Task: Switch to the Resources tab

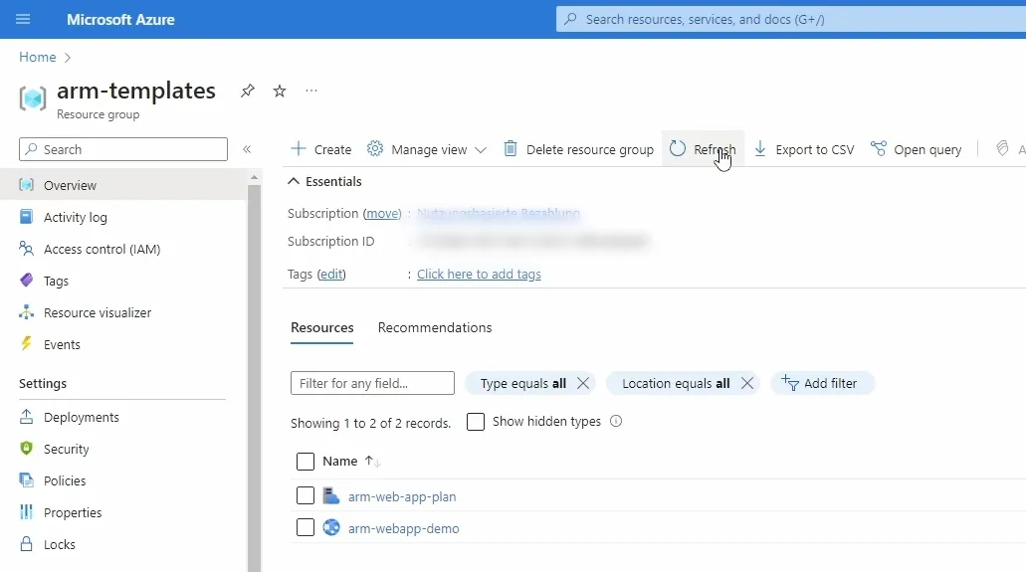Action: point(322,328)
